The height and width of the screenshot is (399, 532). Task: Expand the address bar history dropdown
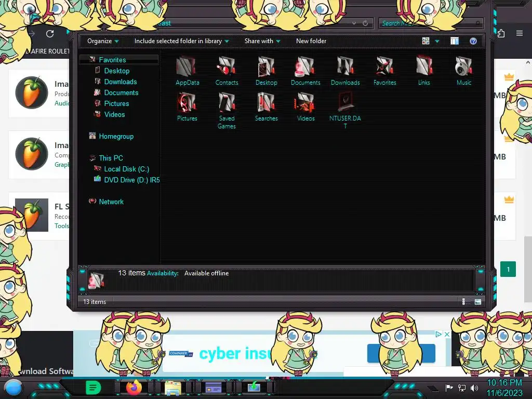[354, 23]
